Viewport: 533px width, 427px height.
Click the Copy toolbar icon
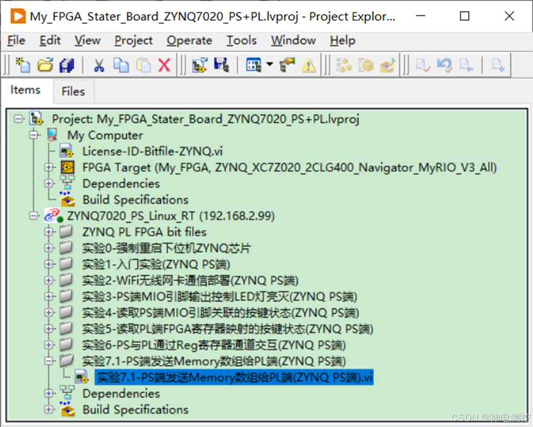pos(121,64)
